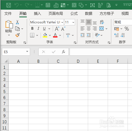Click the Insert Function fx icon
The height and width of the screenshot is (131, 132).
tap(64, 52)
